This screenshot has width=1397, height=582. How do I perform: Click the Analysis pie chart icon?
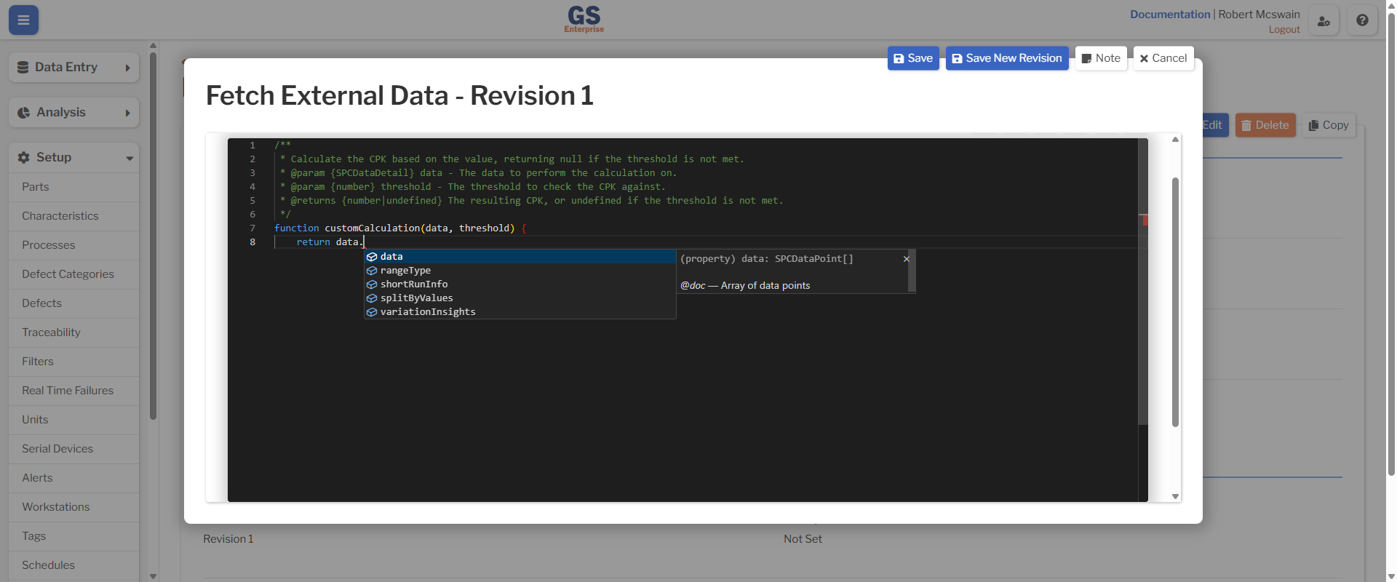(23, 112)
